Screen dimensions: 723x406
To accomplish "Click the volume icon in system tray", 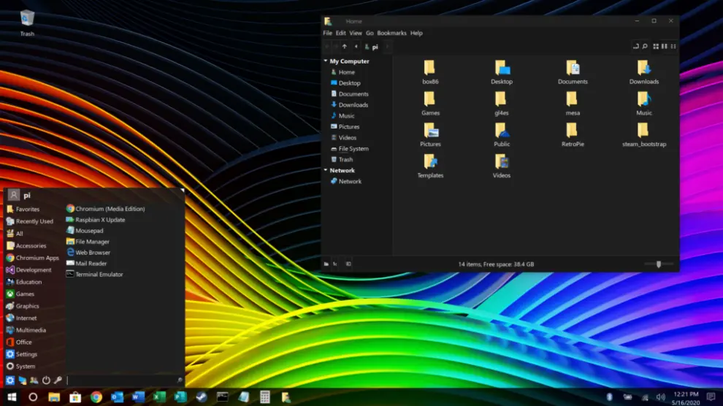I will (661, 397).
